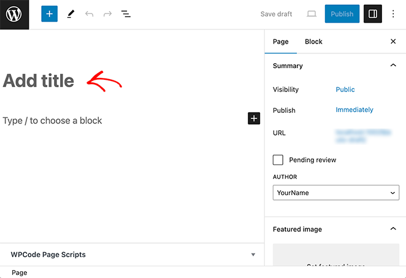Click the Undo arrow
The width and height of the screenshot is (406, 278).
[x=90, y=14]
